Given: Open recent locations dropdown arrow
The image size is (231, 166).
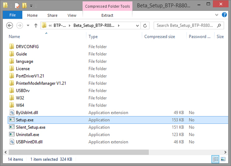Looking at the screenshot, I should coord(28,25).
